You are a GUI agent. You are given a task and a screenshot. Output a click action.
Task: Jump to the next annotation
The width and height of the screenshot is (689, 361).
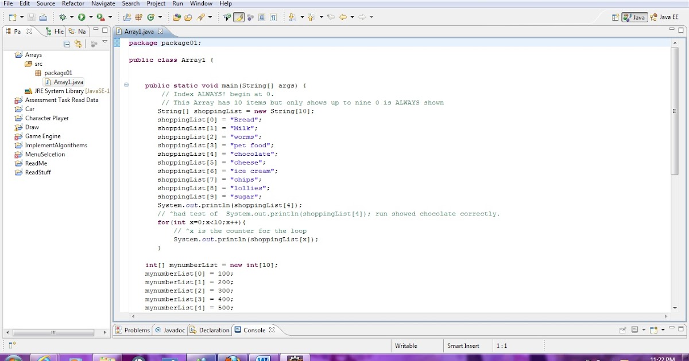click(291, 17)
